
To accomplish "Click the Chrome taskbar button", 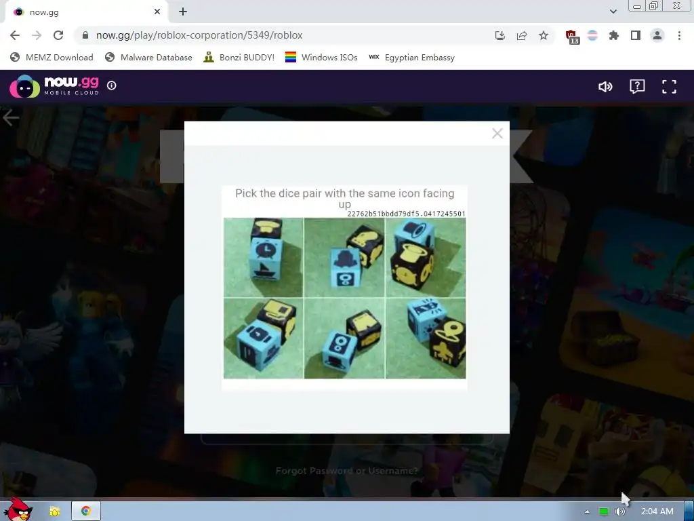I will click(86, 512).
